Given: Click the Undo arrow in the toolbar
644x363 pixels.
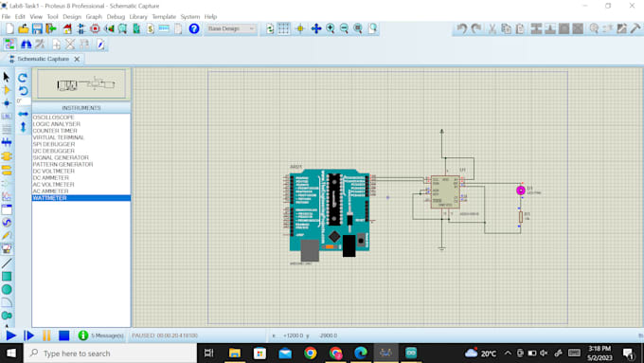Looking at the screenshot, I should coord(461,28).
